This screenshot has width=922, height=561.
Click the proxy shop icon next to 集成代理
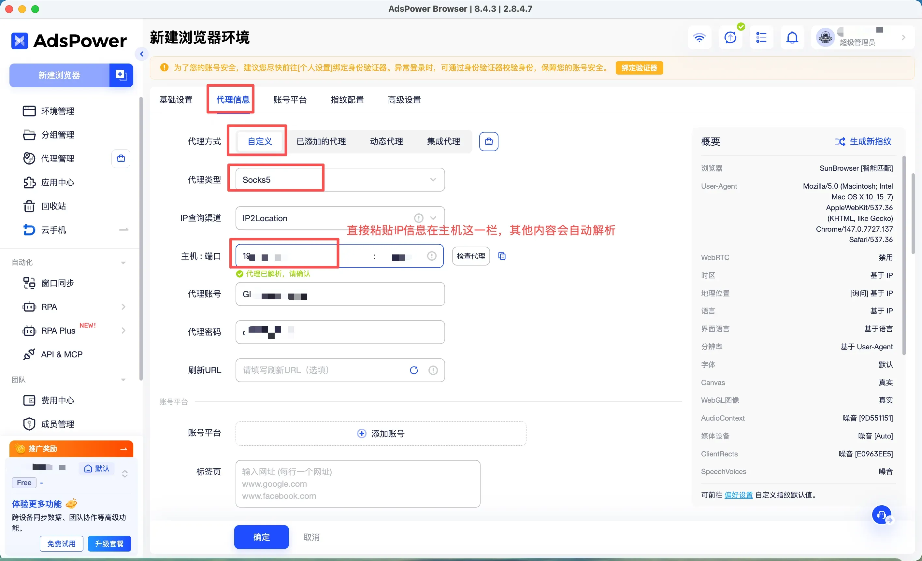tap(489, 141)
